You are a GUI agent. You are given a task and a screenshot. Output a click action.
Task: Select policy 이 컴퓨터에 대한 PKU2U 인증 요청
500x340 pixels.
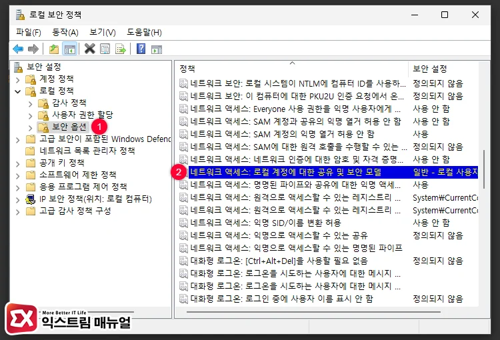pyautogui.click(x=329, y=96)
